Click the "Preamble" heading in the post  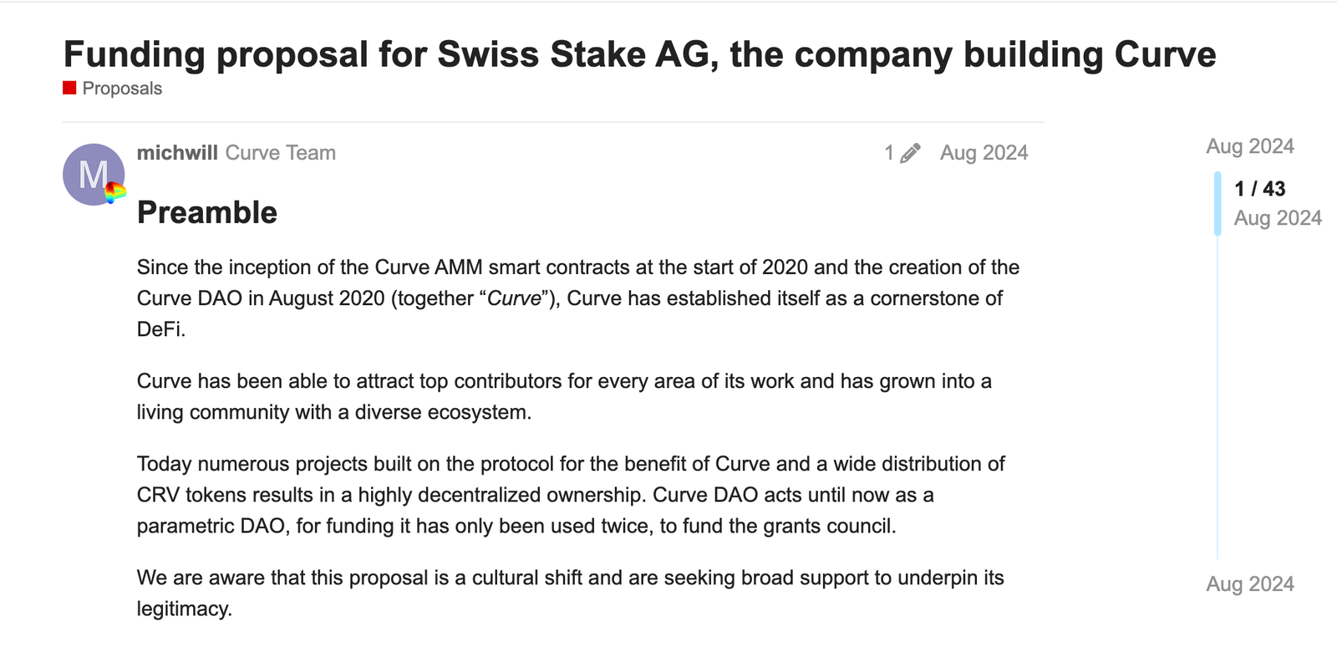[207, 212]
